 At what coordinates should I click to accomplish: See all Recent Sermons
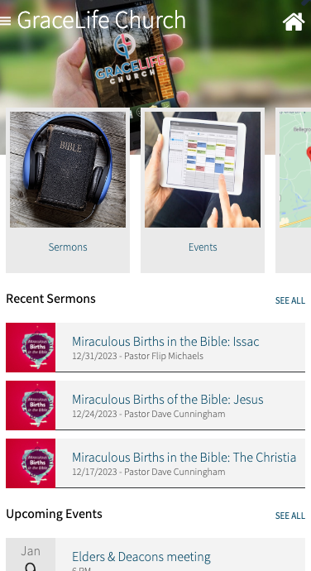289,300
